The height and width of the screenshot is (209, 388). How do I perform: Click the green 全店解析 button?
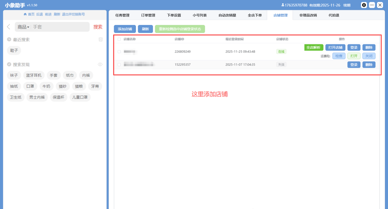coord(314,47)
